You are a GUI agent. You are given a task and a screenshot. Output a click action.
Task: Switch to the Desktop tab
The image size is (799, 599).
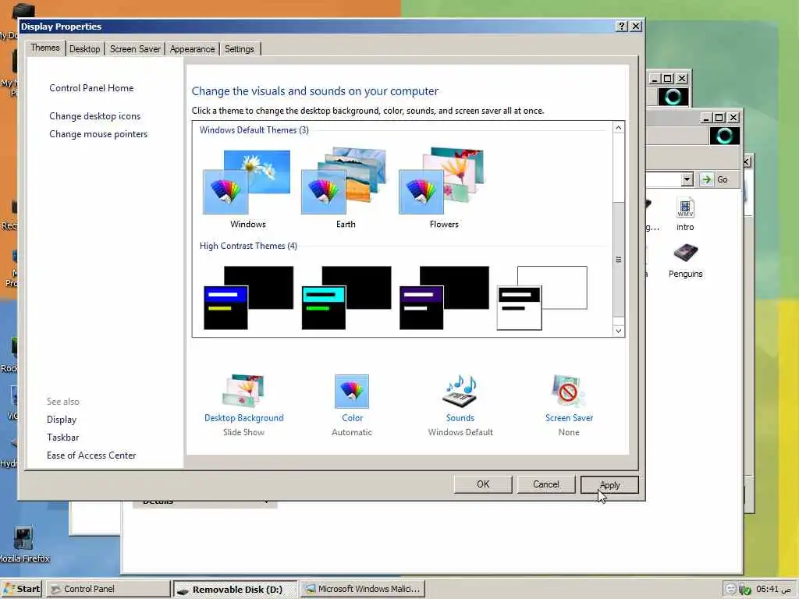[x=84, y=49]
